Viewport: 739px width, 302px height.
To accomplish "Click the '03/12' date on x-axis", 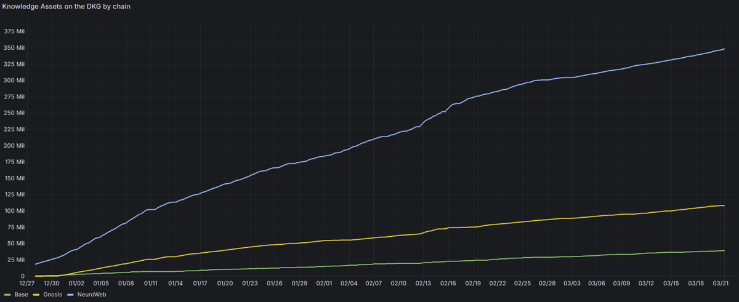I will [647, 284].
